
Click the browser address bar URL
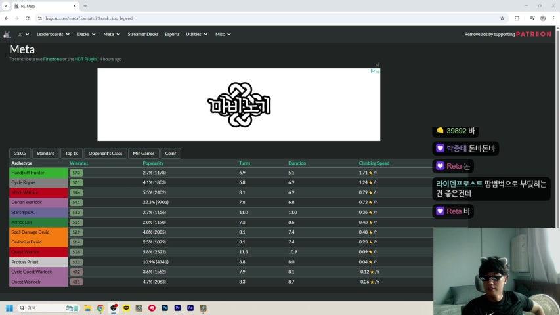[x=89, y=18]
